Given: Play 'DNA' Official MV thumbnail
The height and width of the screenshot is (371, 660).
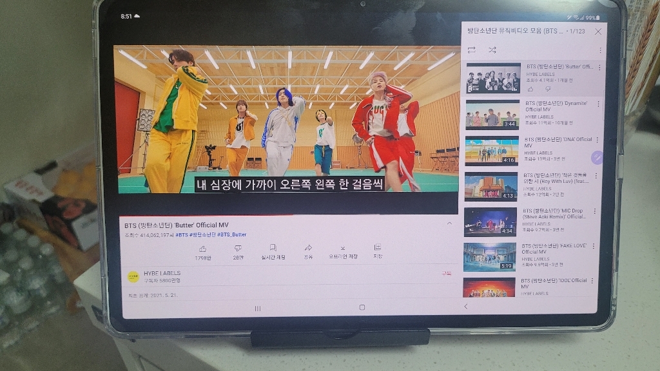Looking at the screenshot, I should (x=492, y=151).
